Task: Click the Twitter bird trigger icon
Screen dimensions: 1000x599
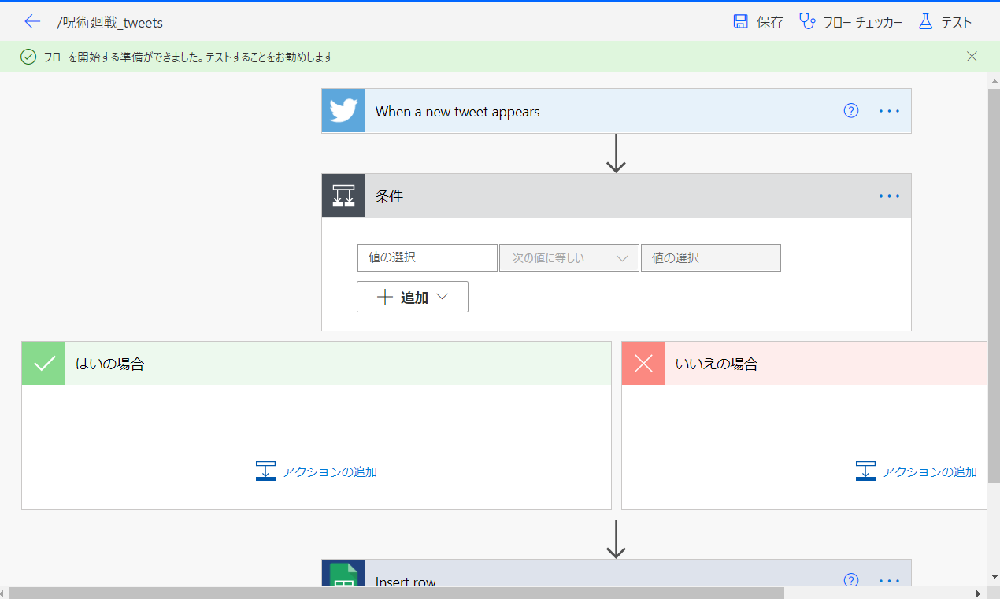Action: click(343, 111)
